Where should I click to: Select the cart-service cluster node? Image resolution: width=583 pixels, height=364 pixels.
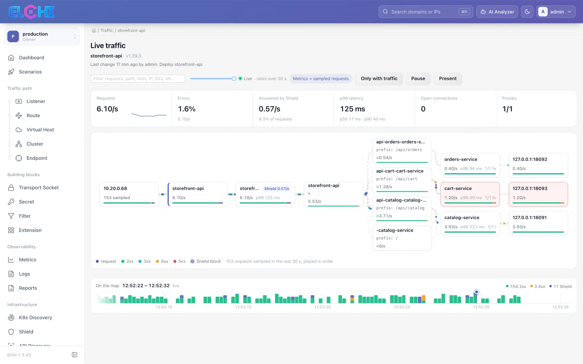(470, 194)
